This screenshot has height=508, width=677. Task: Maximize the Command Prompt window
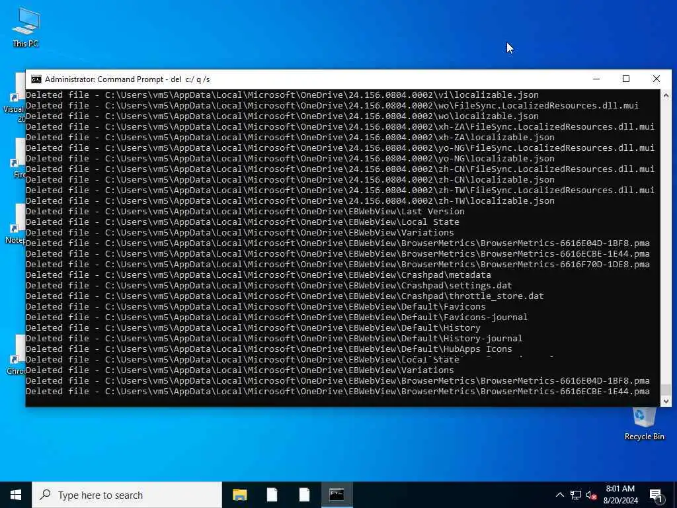[626, 79]
